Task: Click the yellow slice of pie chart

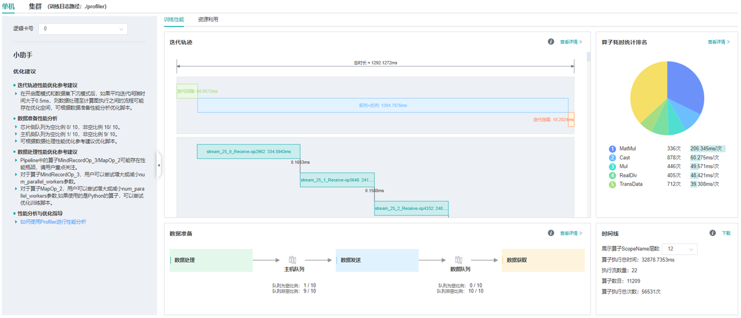Action: [647, 93]
